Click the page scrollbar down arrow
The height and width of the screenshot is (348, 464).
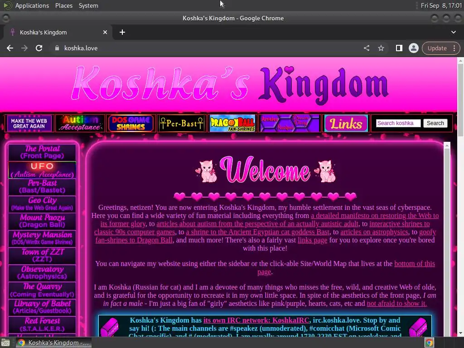pyautogui.click(x=460, y=333)
